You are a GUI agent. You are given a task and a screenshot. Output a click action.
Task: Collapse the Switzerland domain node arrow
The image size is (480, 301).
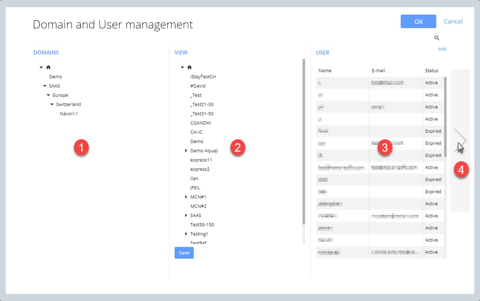(52, 104)
